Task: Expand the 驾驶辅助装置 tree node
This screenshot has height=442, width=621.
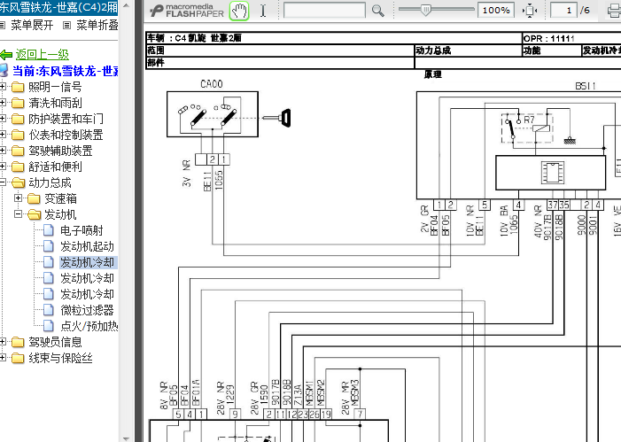Action: pos(3,150)
